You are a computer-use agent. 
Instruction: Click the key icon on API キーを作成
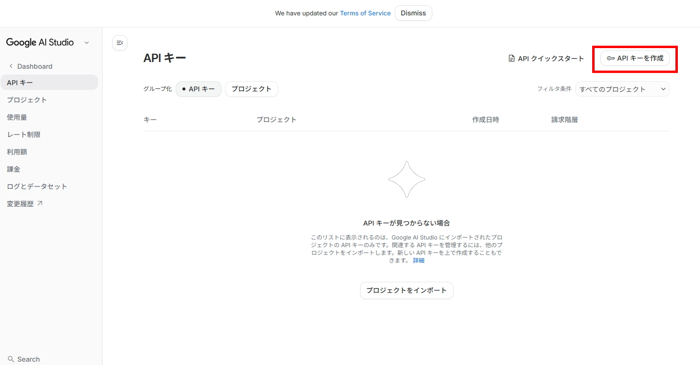coord(610,58)
